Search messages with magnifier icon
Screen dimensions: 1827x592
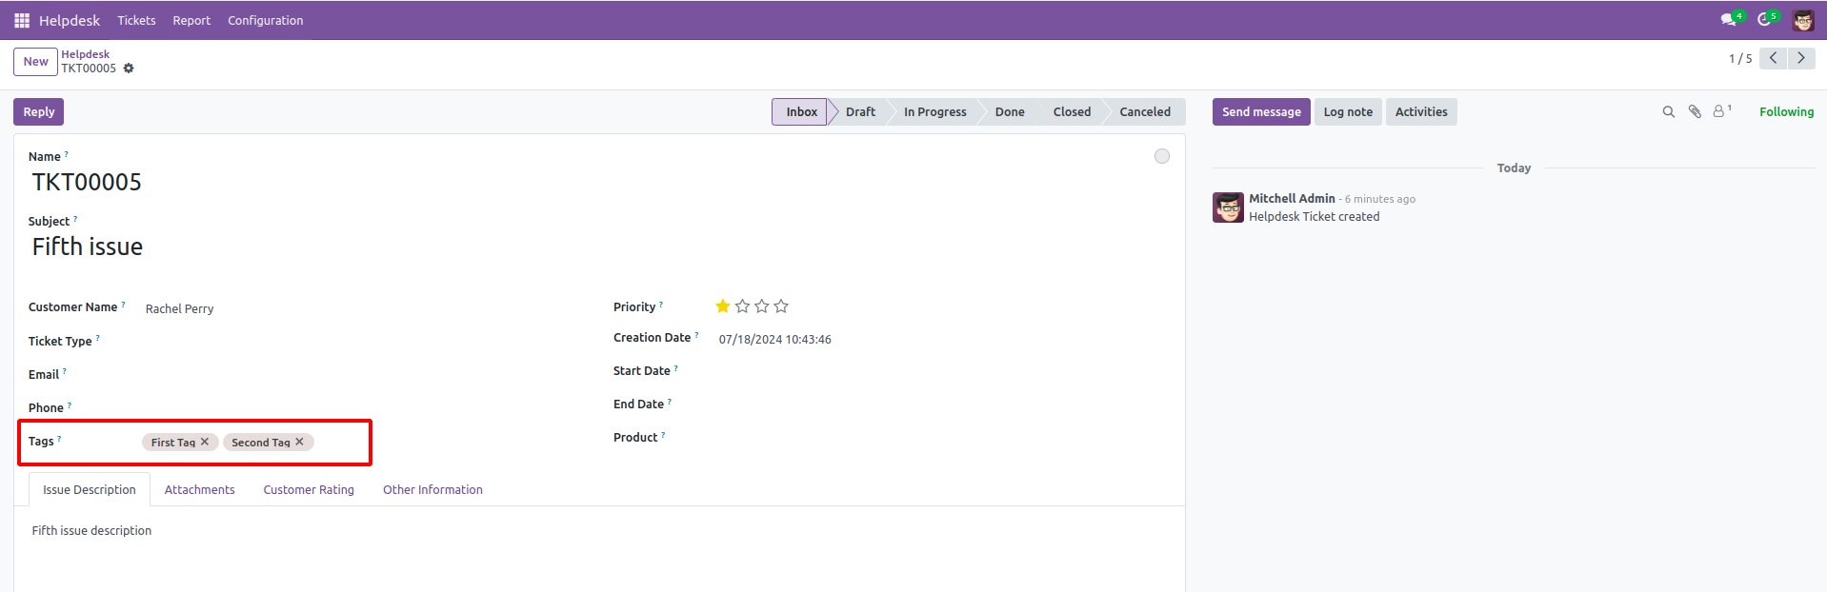coord(1669,112)
